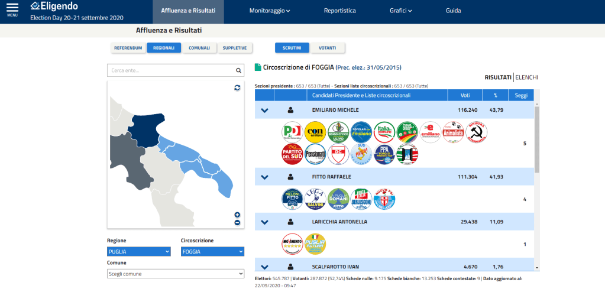Open the Grafici menu
The height and width of the screenshot is (305, 605).
[400, 11]
